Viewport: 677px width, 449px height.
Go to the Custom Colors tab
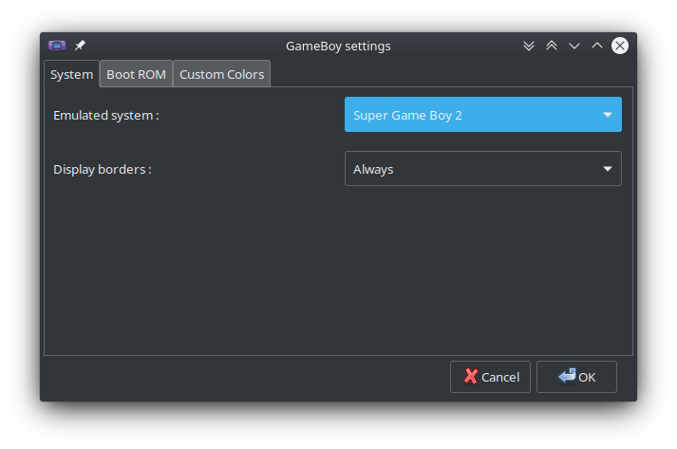tap(221, 74)
